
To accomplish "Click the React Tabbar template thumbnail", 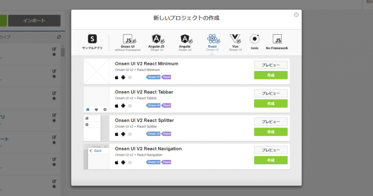I will pyautogui.click(x=96, y=100).
